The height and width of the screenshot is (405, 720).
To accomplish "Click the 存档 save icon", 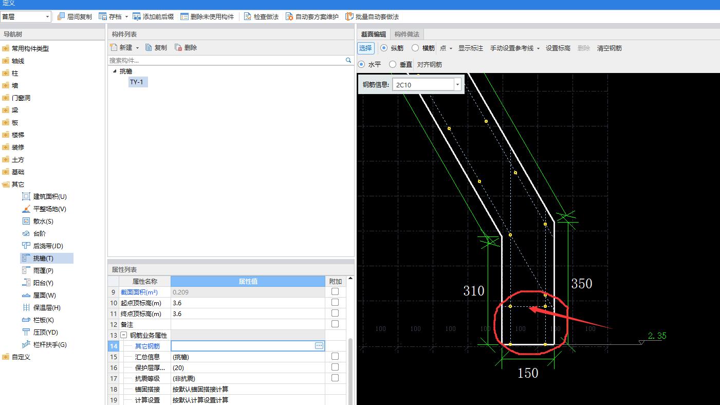I will pos(103,16).
